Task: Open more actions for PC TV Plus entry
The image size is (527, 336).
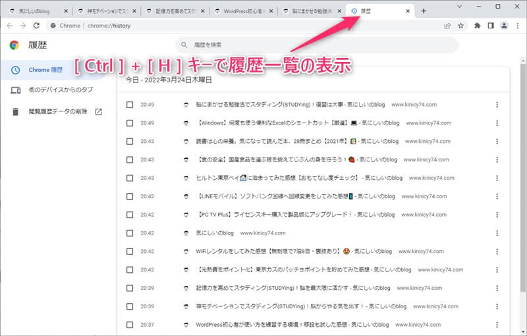Action: pyautogui.click(x=497, y=215)
